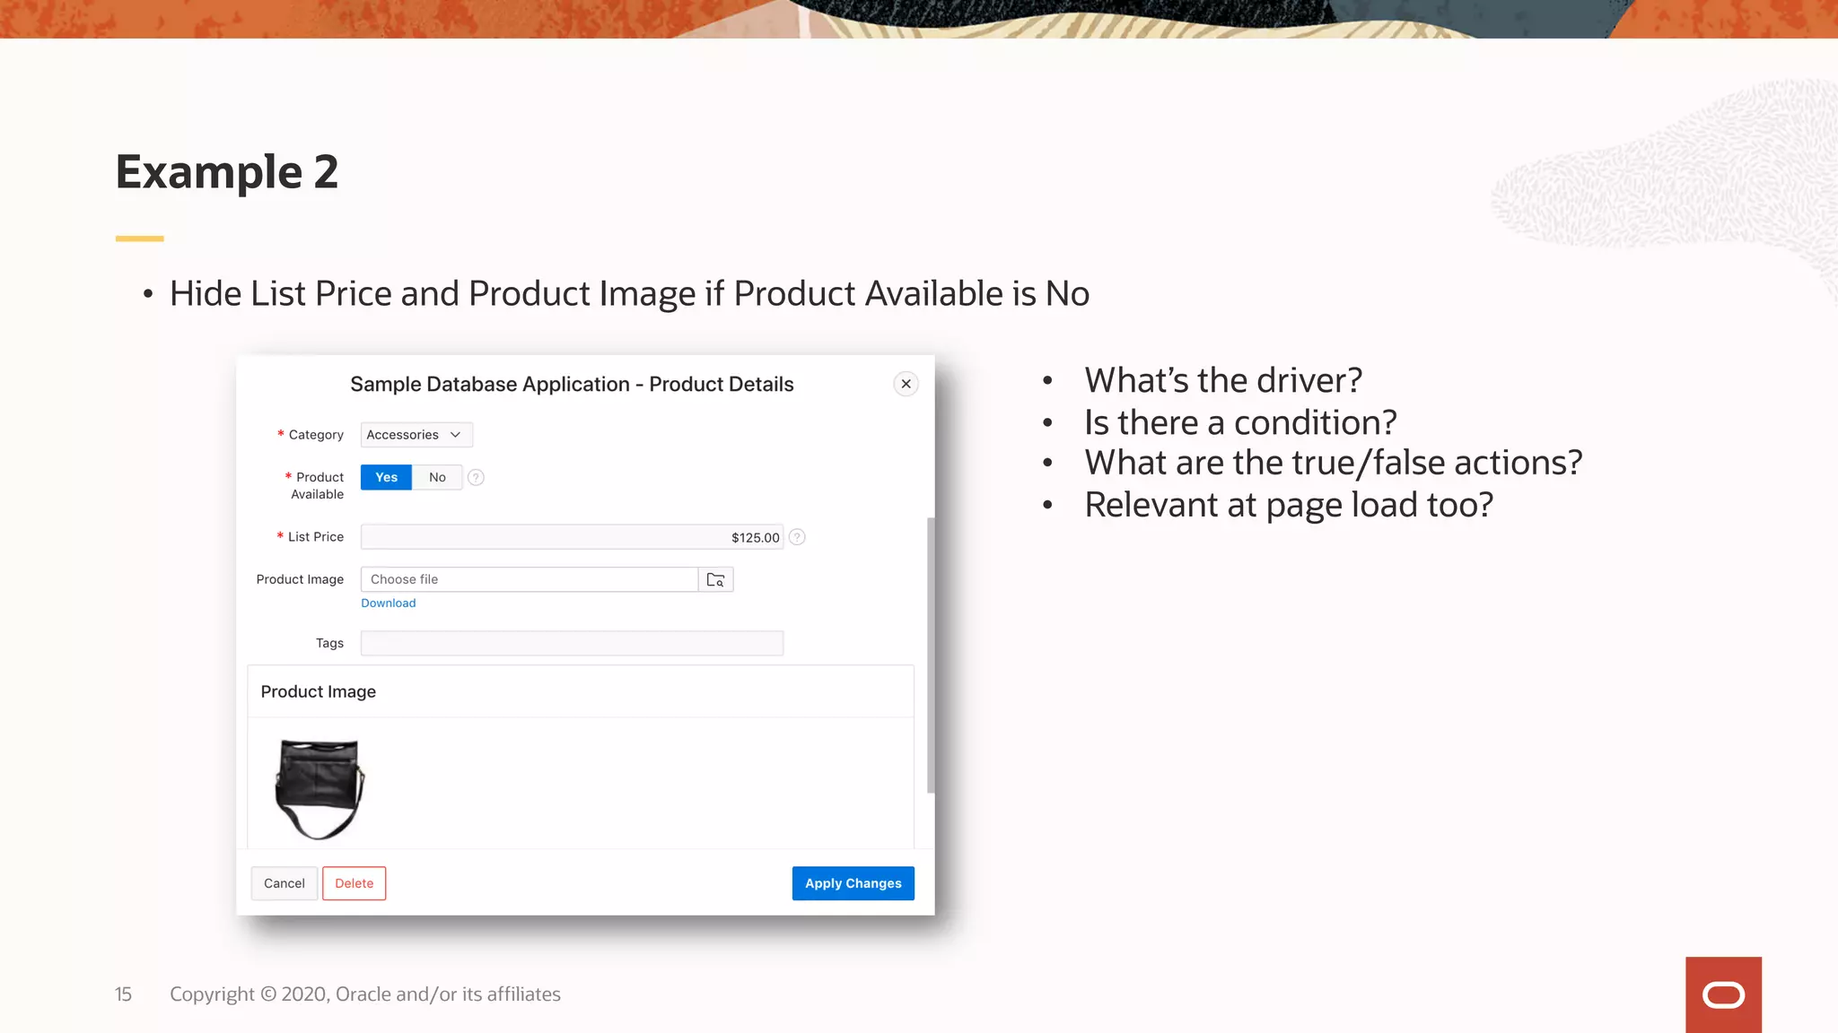Viewport: 1838px width, 1033px height.
Task: Click the 'Hide List Price and Product Image' bullet
Action: [629, 294]
